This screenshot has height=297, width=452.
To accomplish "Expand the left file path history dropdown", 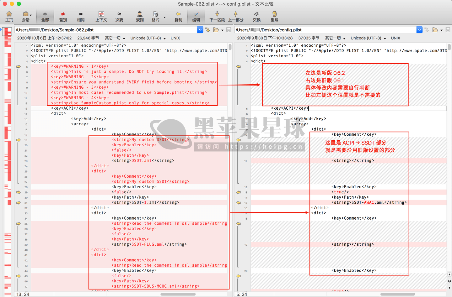I will pyautogui.click(x=200, y=30).
